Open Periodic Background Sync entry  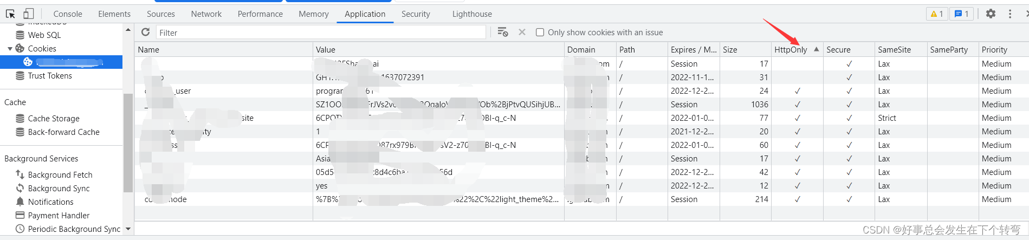[74, 229]
